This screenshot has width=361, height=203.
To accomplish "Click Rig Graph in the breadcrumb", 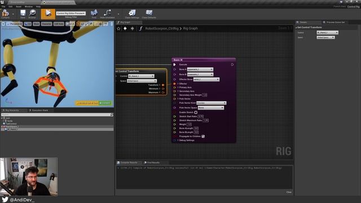I will point(190,29).
